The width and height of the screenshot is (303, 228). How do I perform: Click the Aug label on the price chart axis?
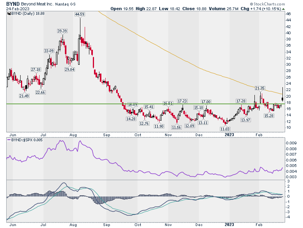pyautogui.click(x=73, y=135)
